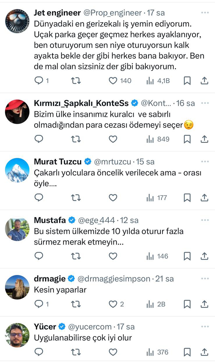Like drmagie's tweet

[x=113, y=304]
